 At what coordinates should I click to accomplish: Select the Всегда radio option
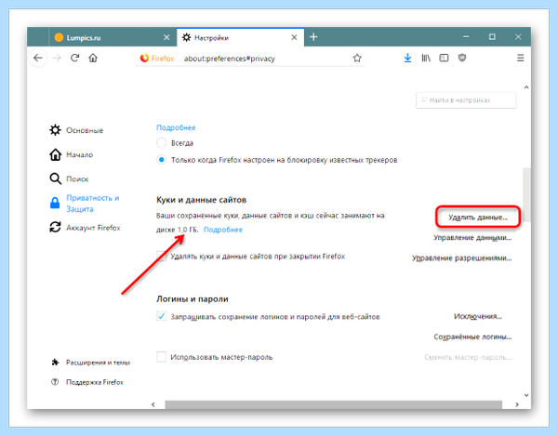(161, 143)
